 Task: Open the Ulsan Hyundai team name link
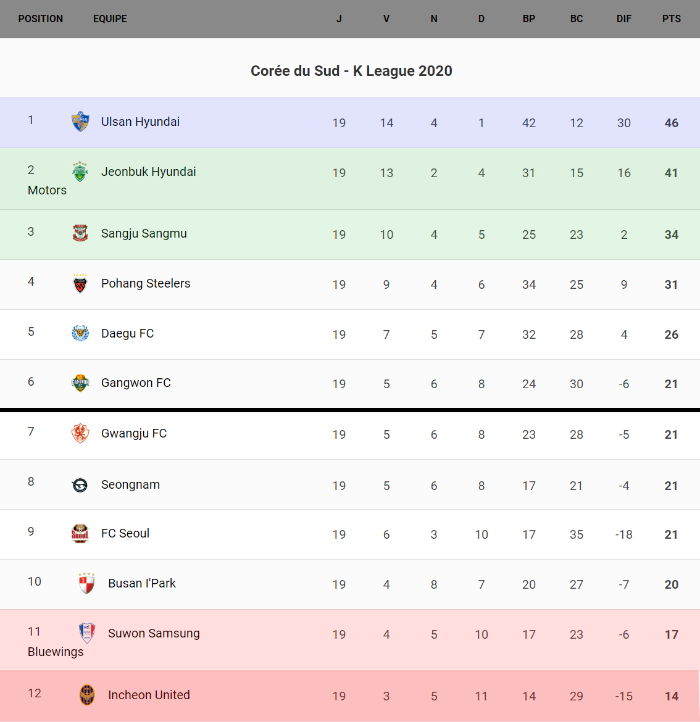(x=140, y=122)
